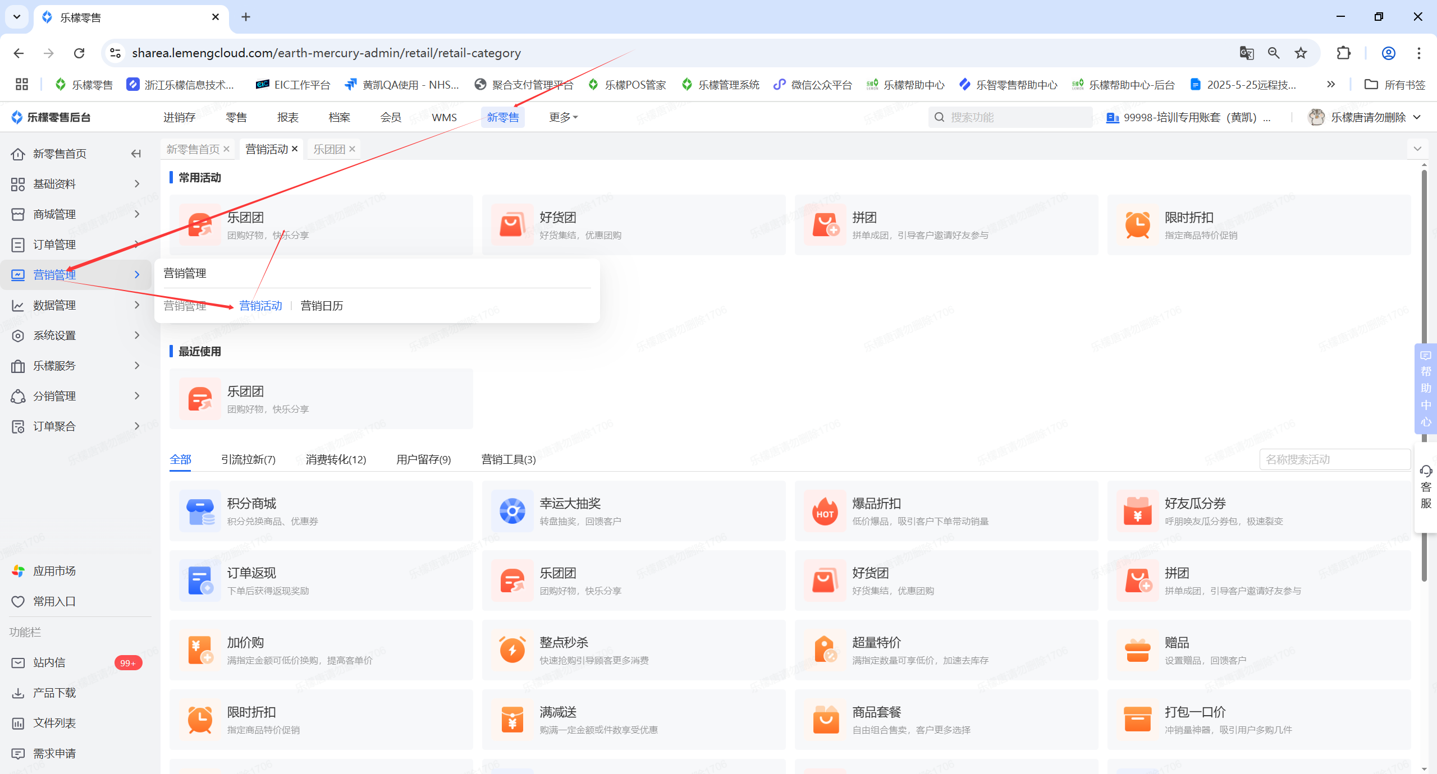Open user account dropdown 乐檬唐请勿删除

(x=1364, y=117)
